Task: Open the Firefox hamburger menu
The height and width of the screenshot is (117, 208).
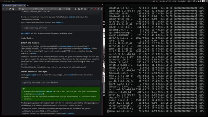Action: click(x=102, y=9)
